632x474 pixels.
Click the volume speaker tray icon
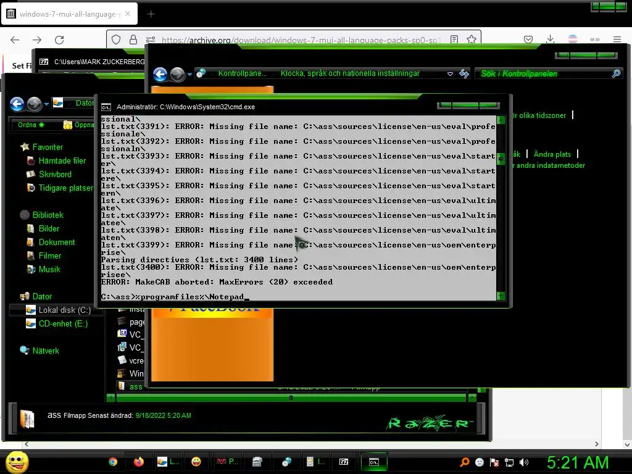(x=524, y=462)
